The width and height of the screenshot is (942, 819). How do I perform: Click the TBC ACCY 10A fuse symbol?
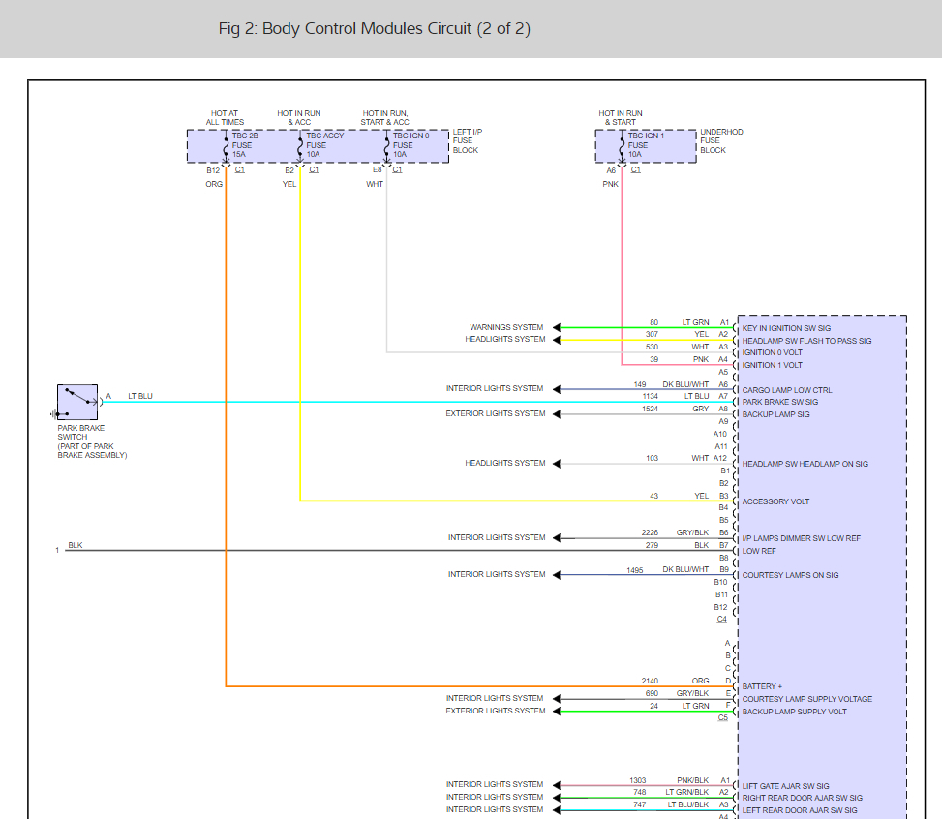[x=300, y=146]
